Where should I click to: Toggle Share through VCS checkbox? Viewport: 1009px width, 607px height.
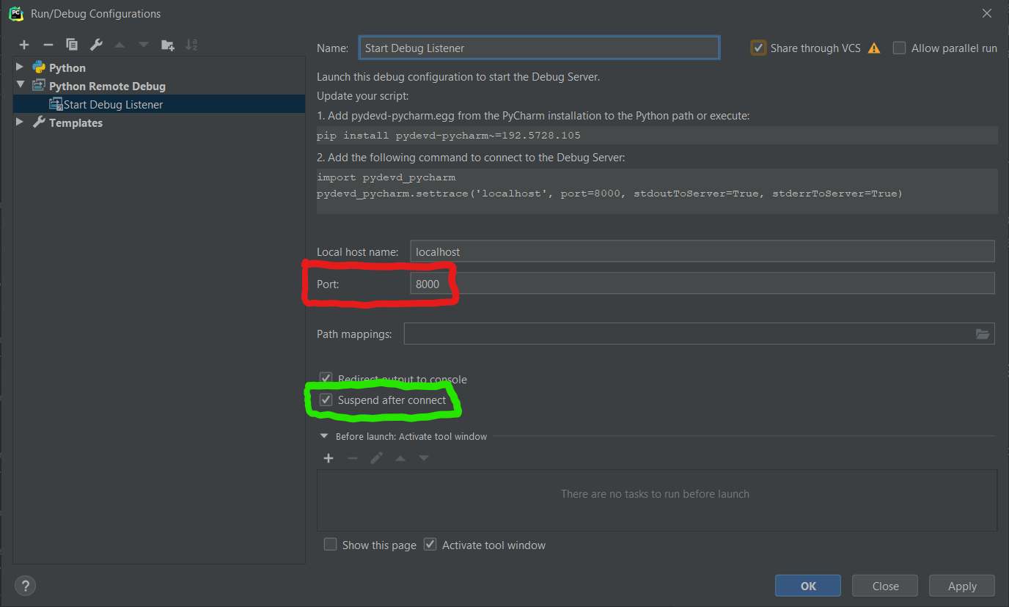tap(758, 48)
